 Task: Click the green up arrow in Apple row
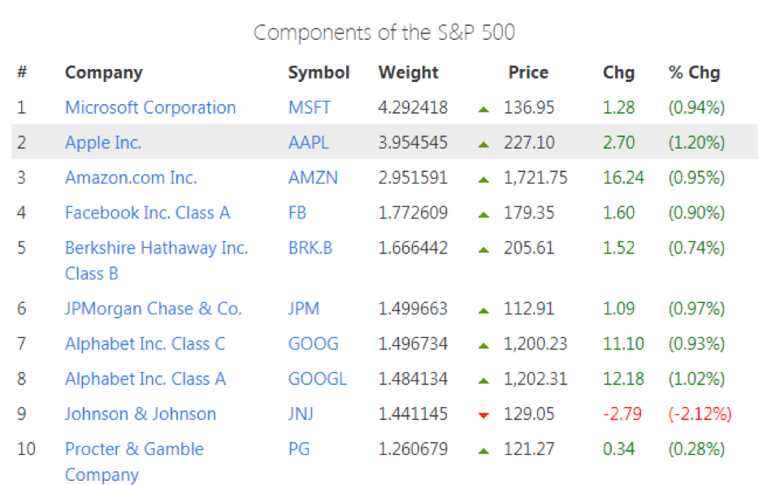(484, 144)
